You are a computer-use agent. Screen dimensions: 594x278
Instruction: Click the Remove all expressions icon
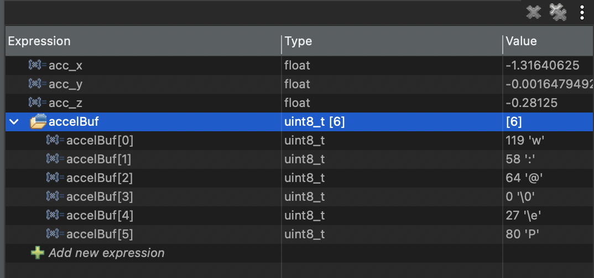558,12
